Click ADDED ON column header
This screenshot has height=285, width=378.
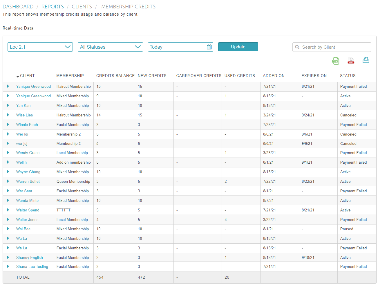click(x=274, y=76)
